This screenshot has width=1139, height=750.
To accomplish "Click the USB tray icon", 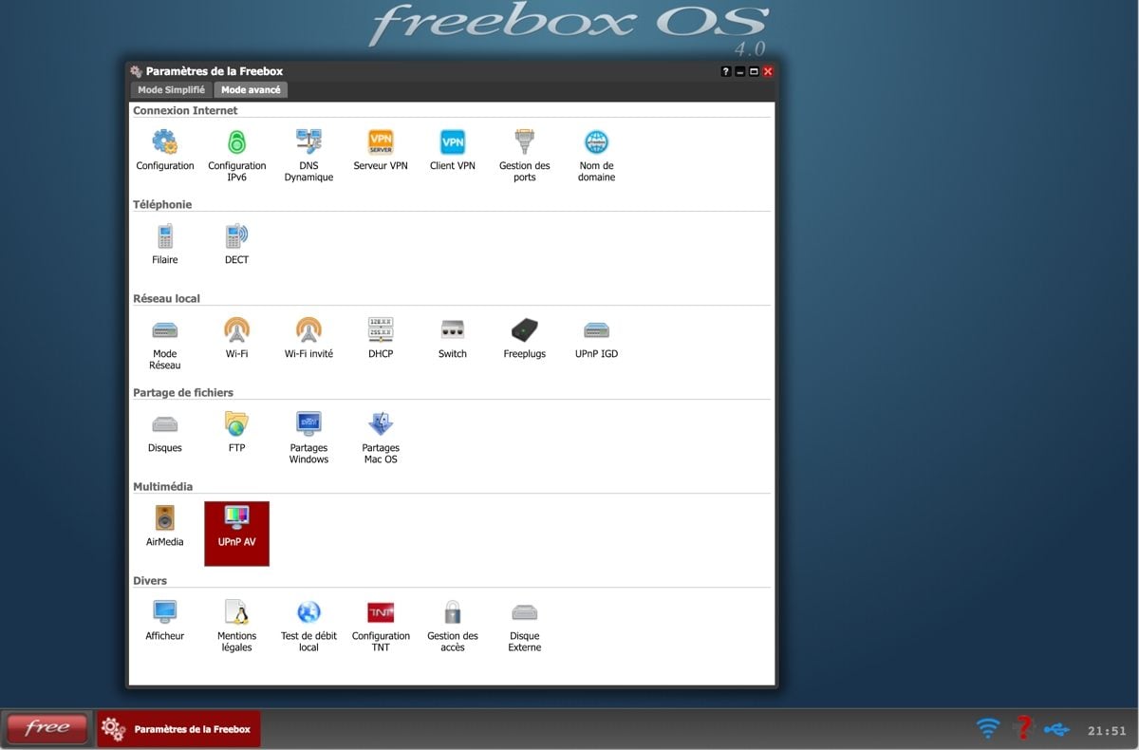I will coord(1056,729).
